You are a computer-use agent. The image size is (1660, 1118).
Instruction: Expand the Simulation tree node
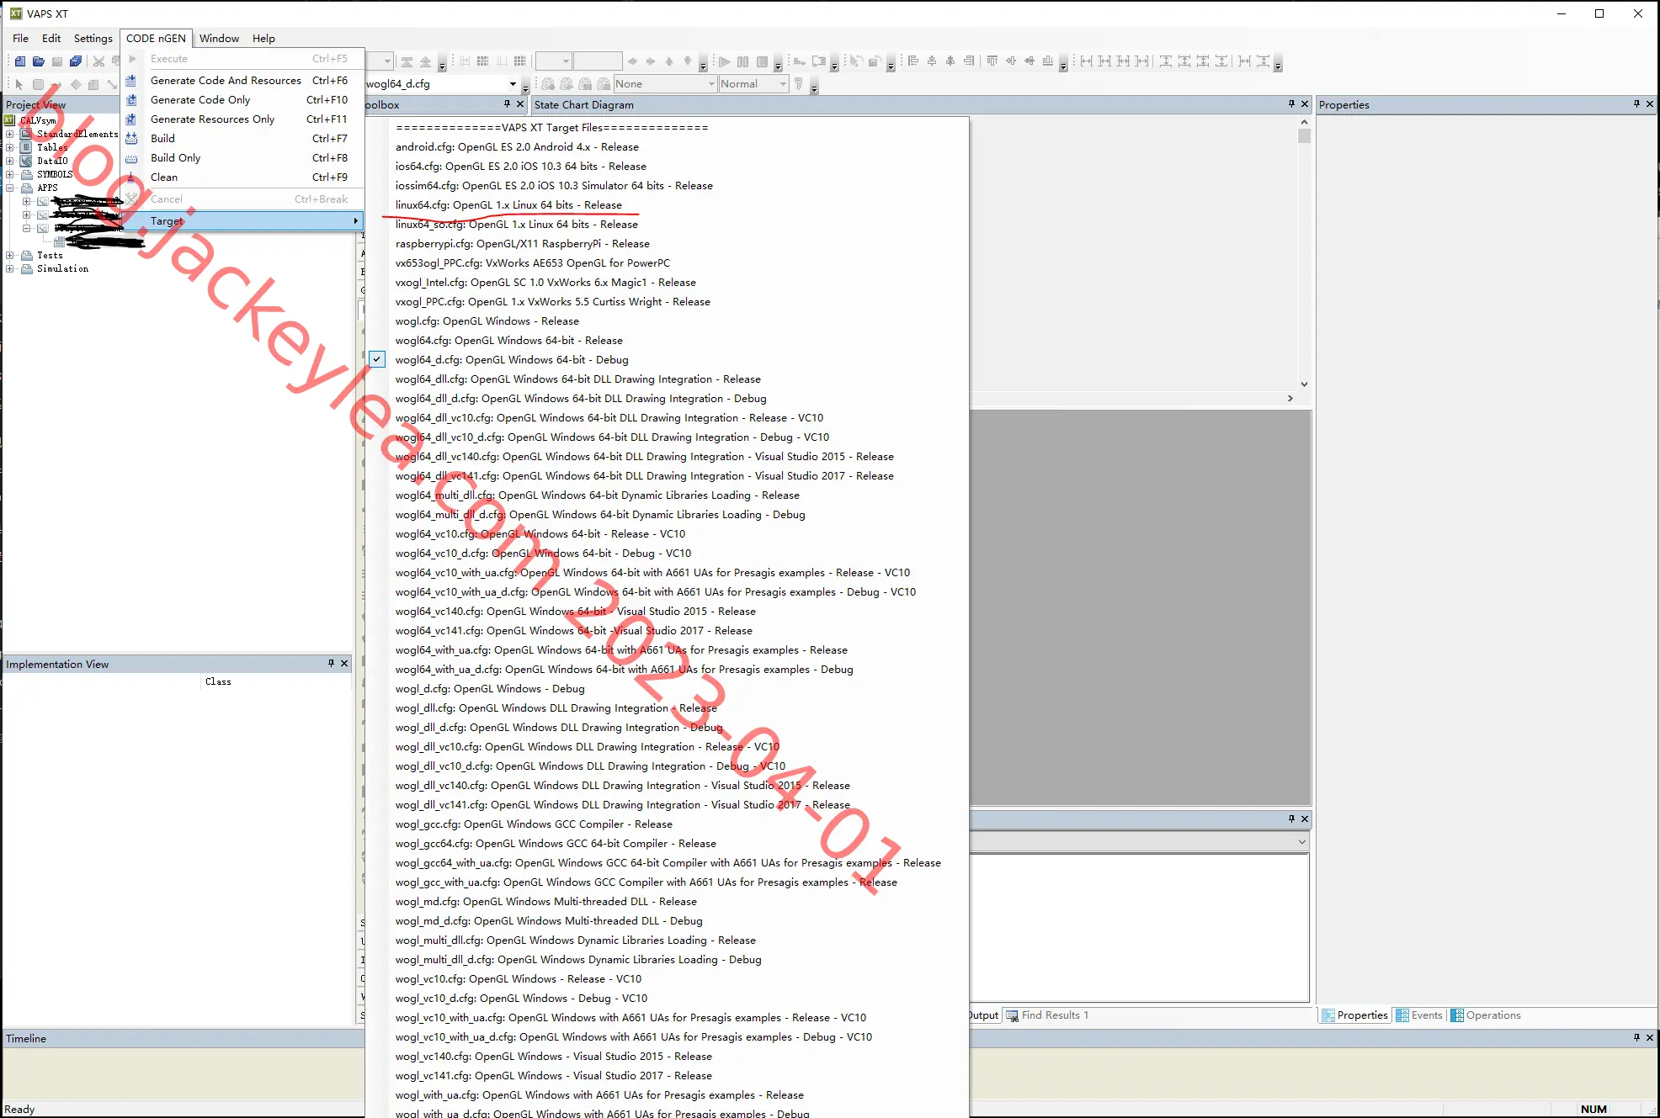10,268
